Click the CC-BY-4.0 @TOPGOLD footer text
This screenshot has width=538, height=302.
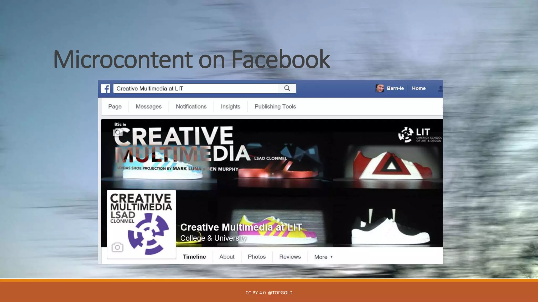(269, 293)
